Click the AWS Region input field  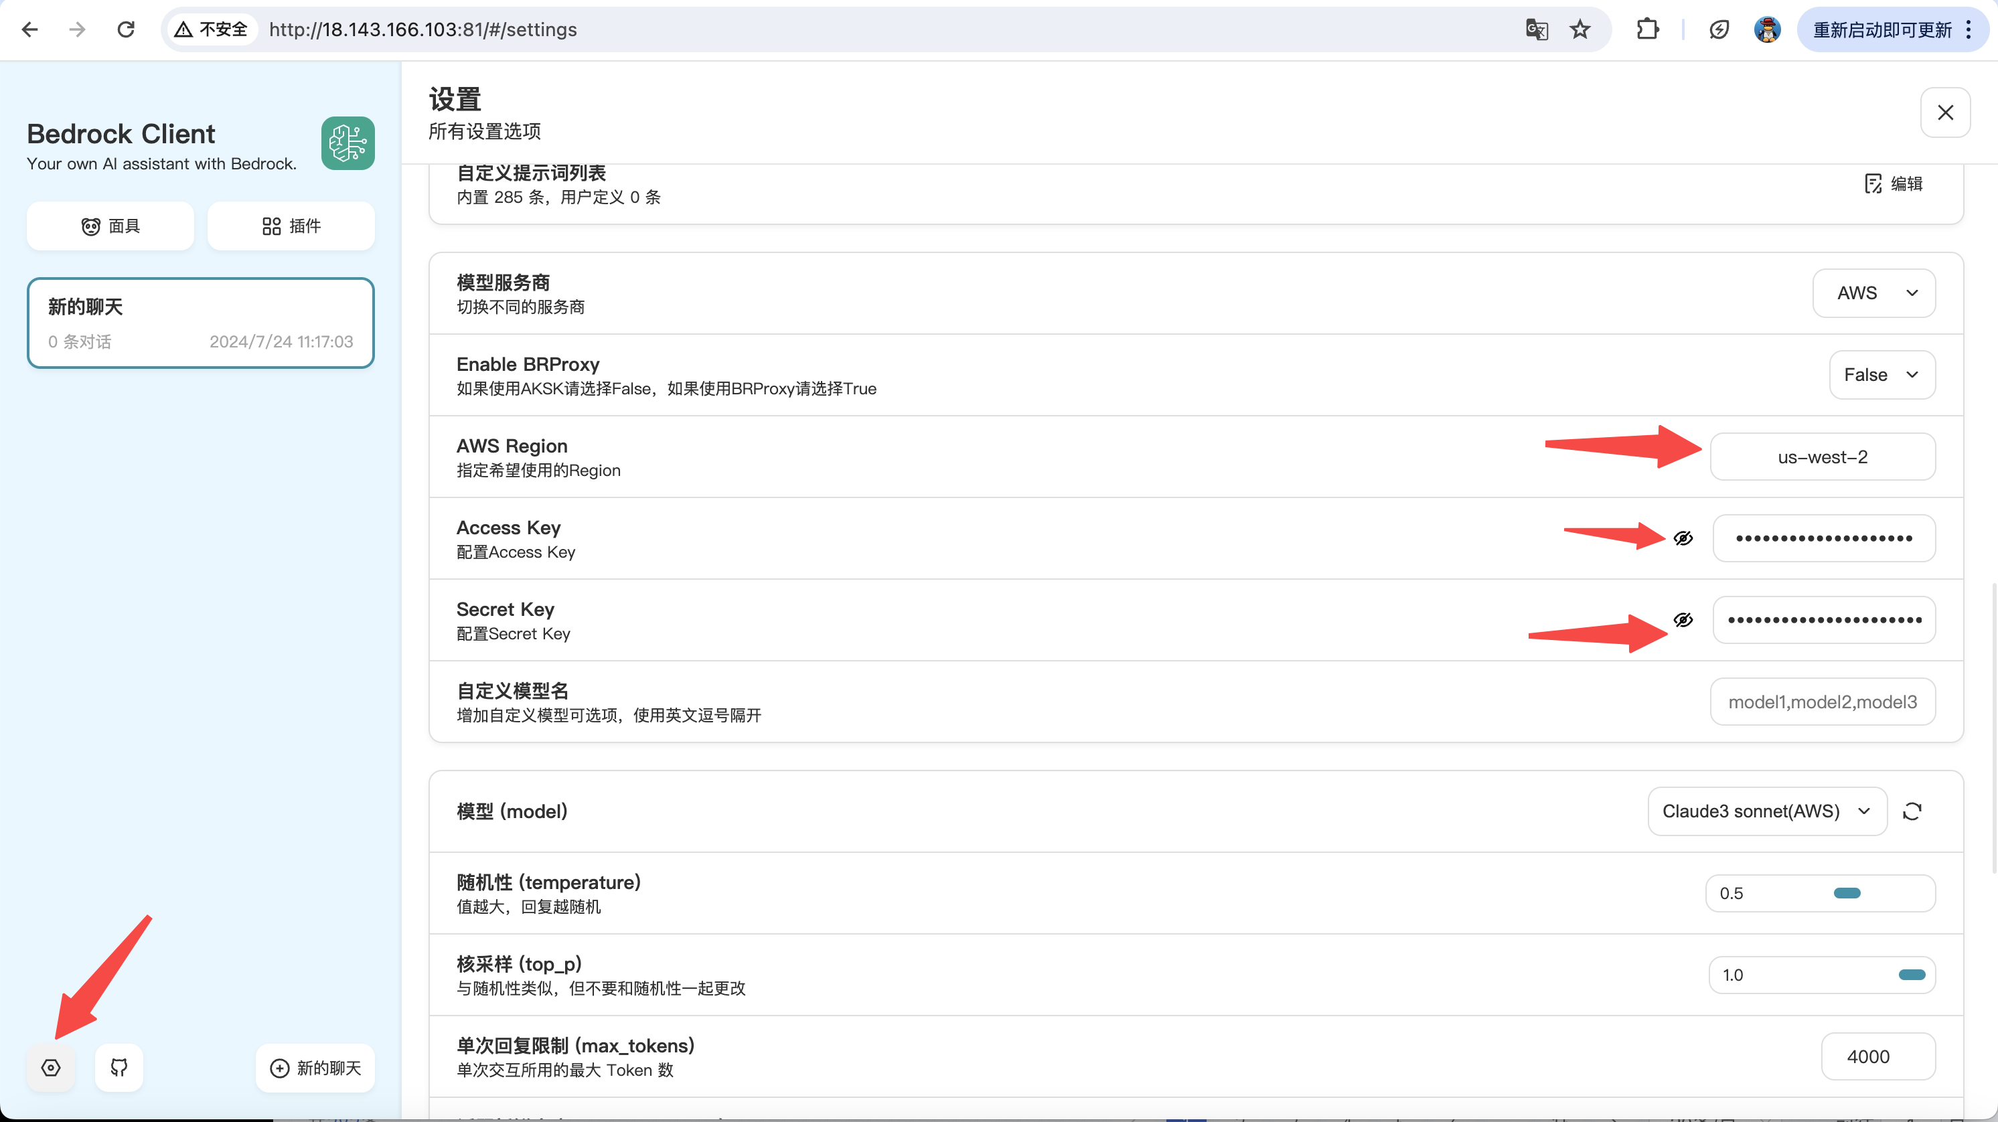tap(1822, 457)
